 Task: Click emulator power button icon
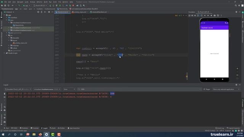pos(189,16)
